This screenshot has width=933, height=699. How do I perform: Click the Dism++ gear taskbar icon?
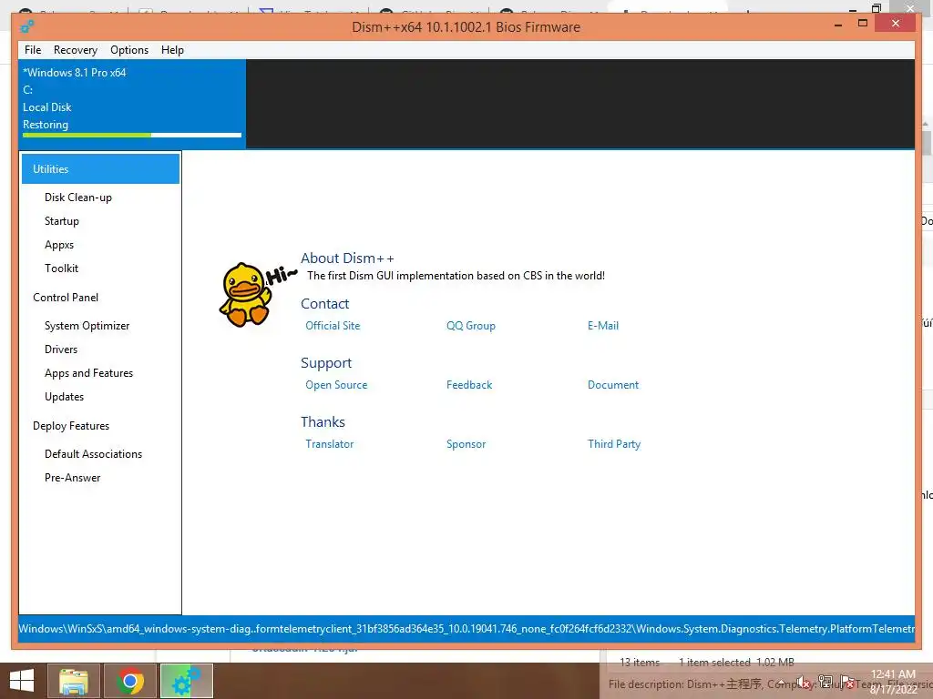(186, 681)
